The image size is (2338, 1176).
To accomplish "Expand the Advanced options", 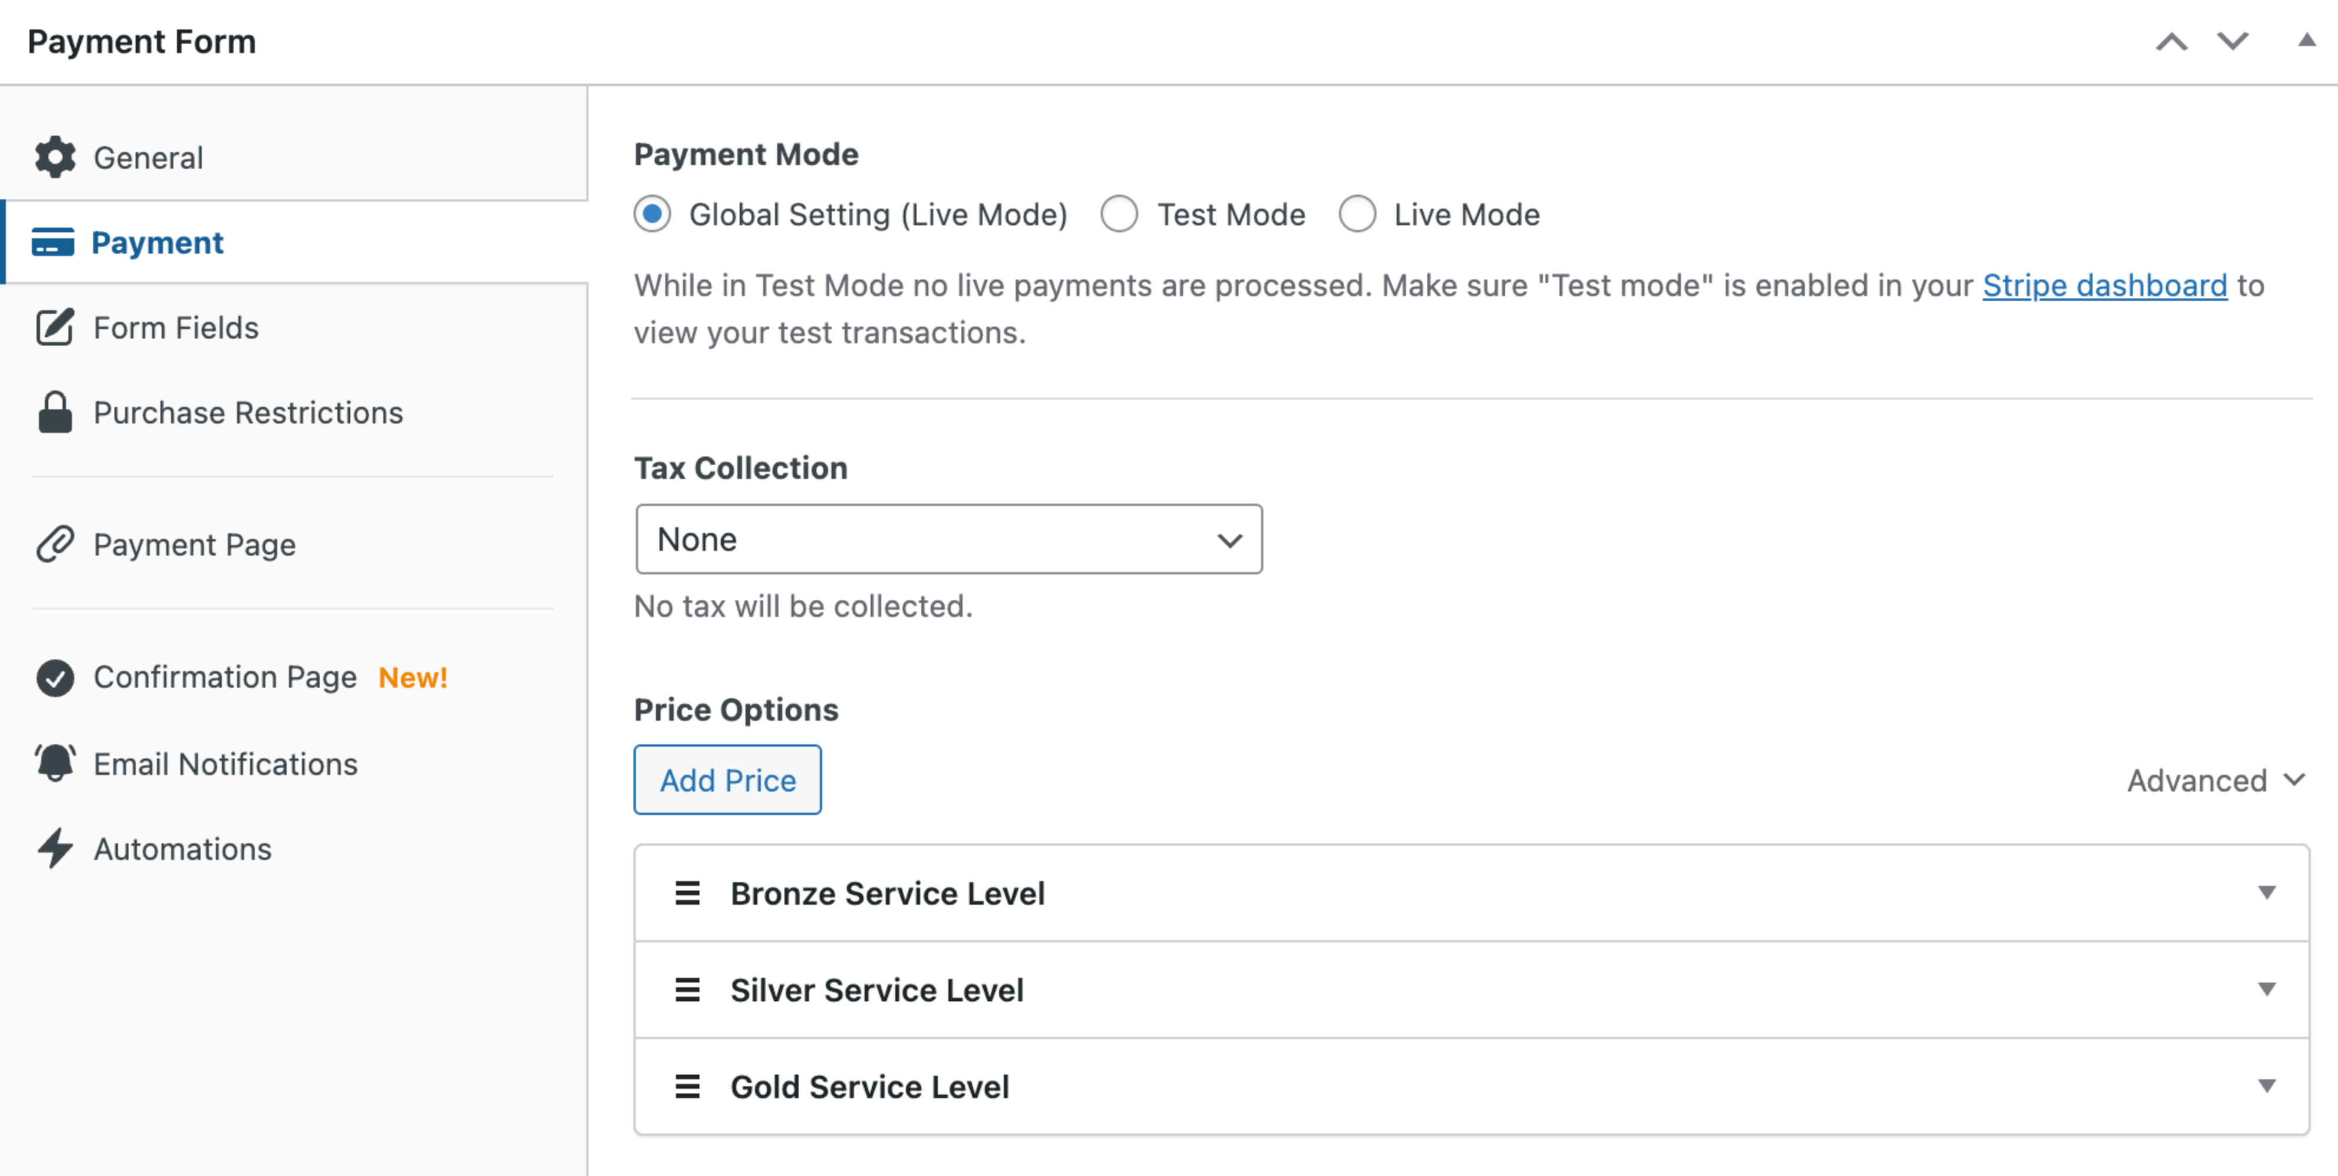I will click(x=2215, y=780).
